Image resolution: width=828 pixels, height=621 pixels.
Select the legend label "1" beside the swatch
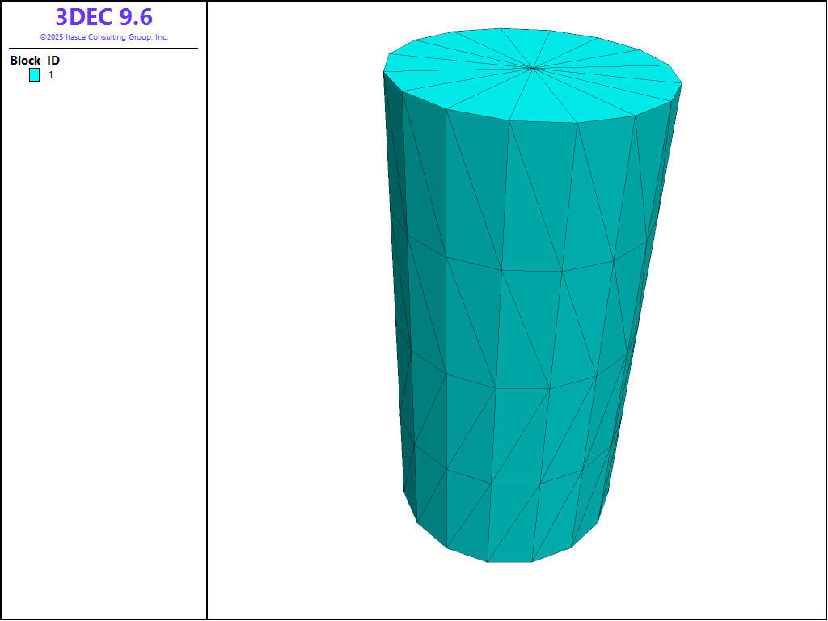pyautogui.click(x=51, y=75)
